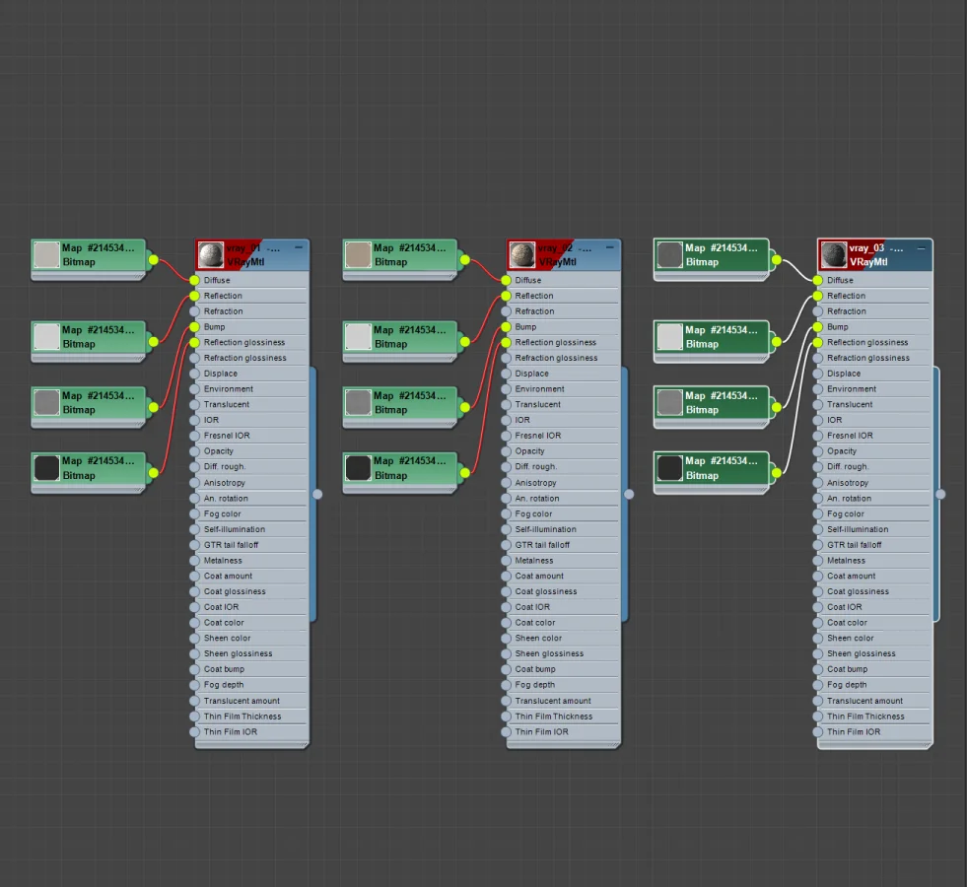Screen dimensions: 967x887
Task: Click the vray_02 Coat amount input socket
Action: tap(507, 576)
